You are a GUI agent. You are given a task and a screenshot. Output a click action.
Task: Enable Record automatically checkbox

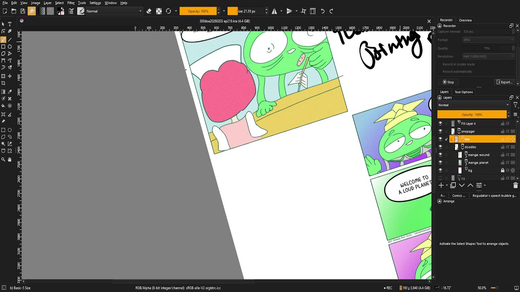coord(440,72)
